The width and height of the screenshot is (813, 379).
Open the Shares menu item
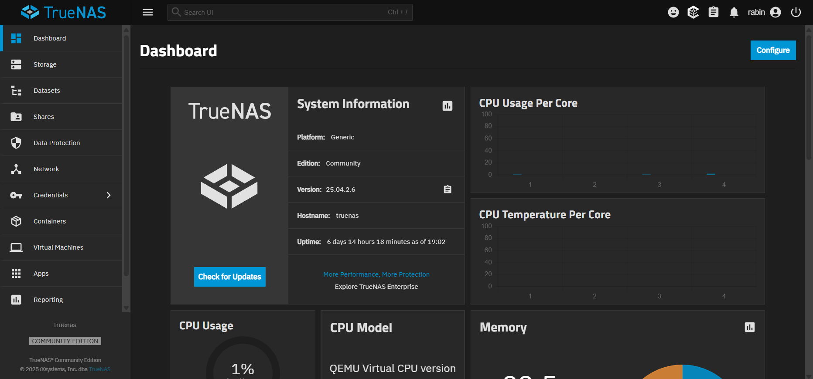[62, 117]
